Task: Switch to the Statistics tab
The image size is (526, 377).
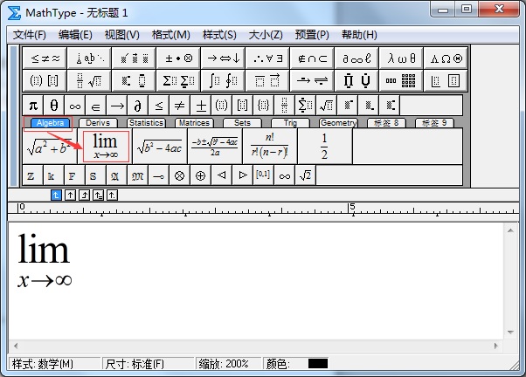Action: click(146, 123)
